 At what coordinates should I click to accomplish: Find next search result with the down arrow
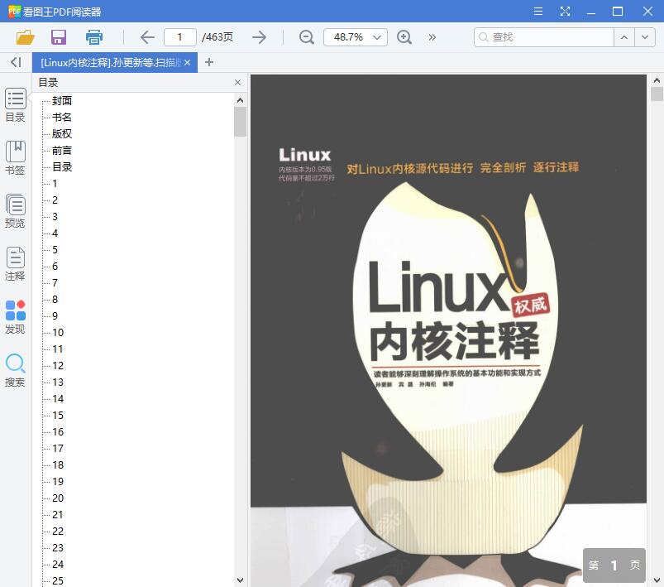tap(645, 37)
